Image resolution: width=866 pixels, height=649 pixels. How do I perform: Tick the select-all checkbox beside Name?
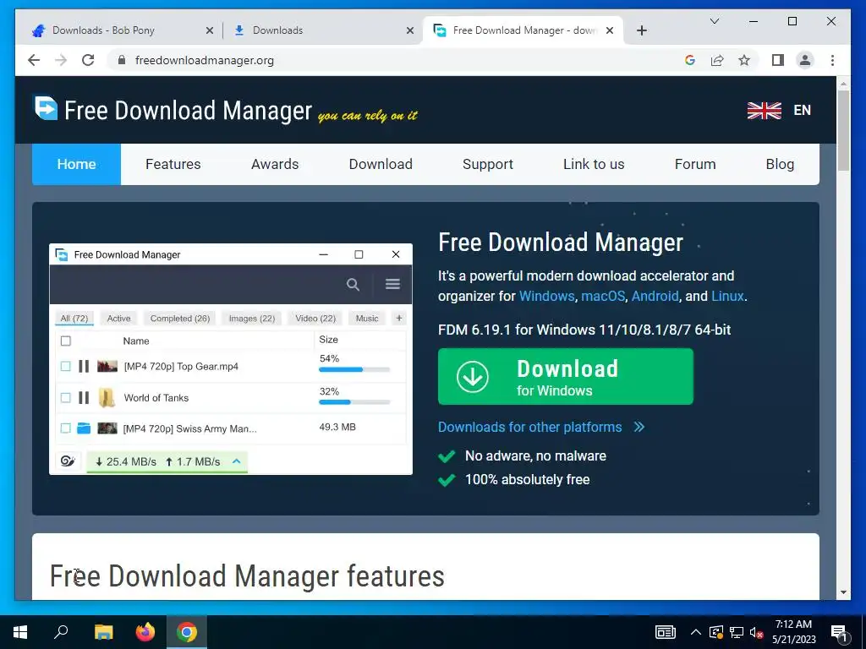(66, 341)
